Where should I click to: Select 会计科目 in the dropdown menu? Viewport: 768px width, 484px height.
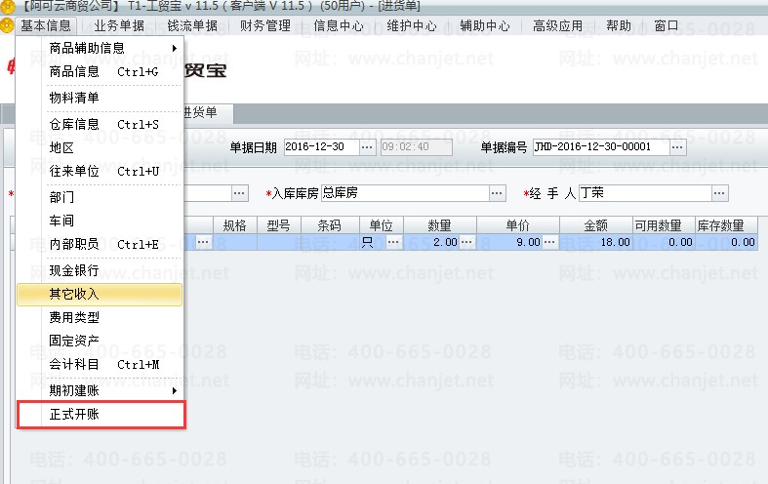[x=100, y=365]
